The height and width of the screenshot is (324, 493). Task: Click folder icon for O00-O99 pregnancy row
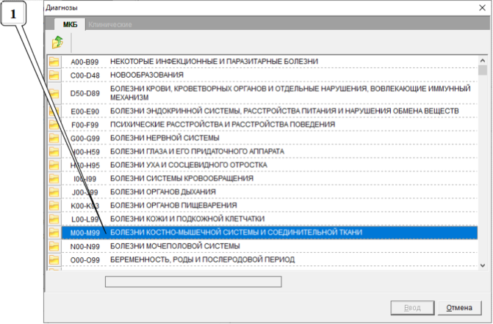[54, 259]
